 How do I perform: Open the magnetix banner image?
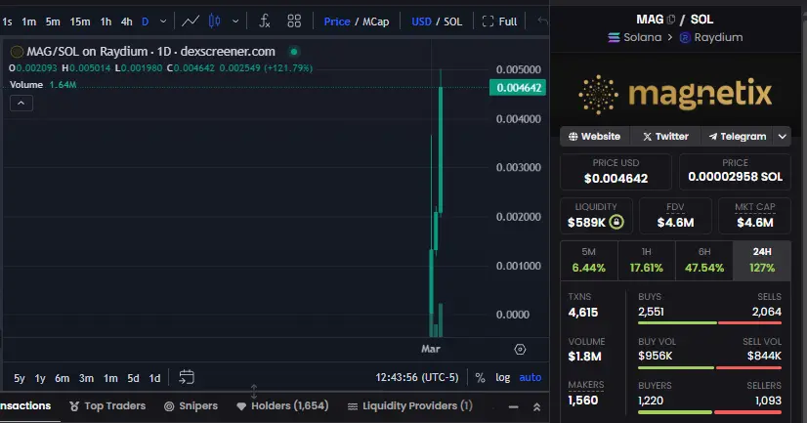675,94
